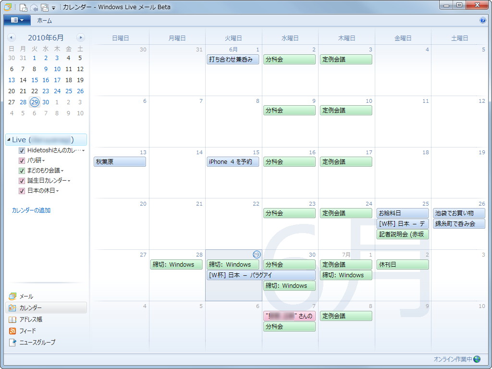
Task: Open ニュースグループ via its page icon
Action: [12, 342]
